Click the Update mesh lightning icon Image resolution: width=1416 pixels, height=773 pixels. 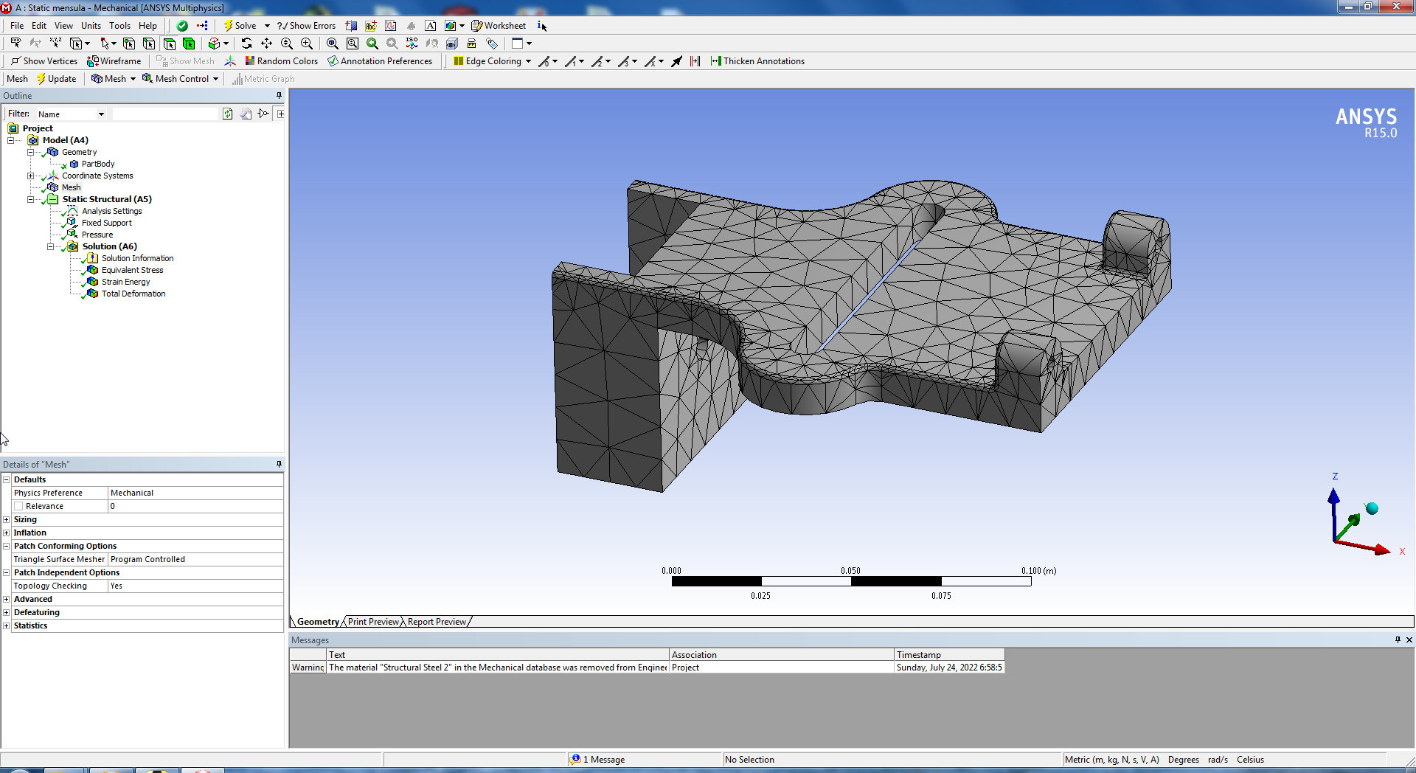(41, 79)
